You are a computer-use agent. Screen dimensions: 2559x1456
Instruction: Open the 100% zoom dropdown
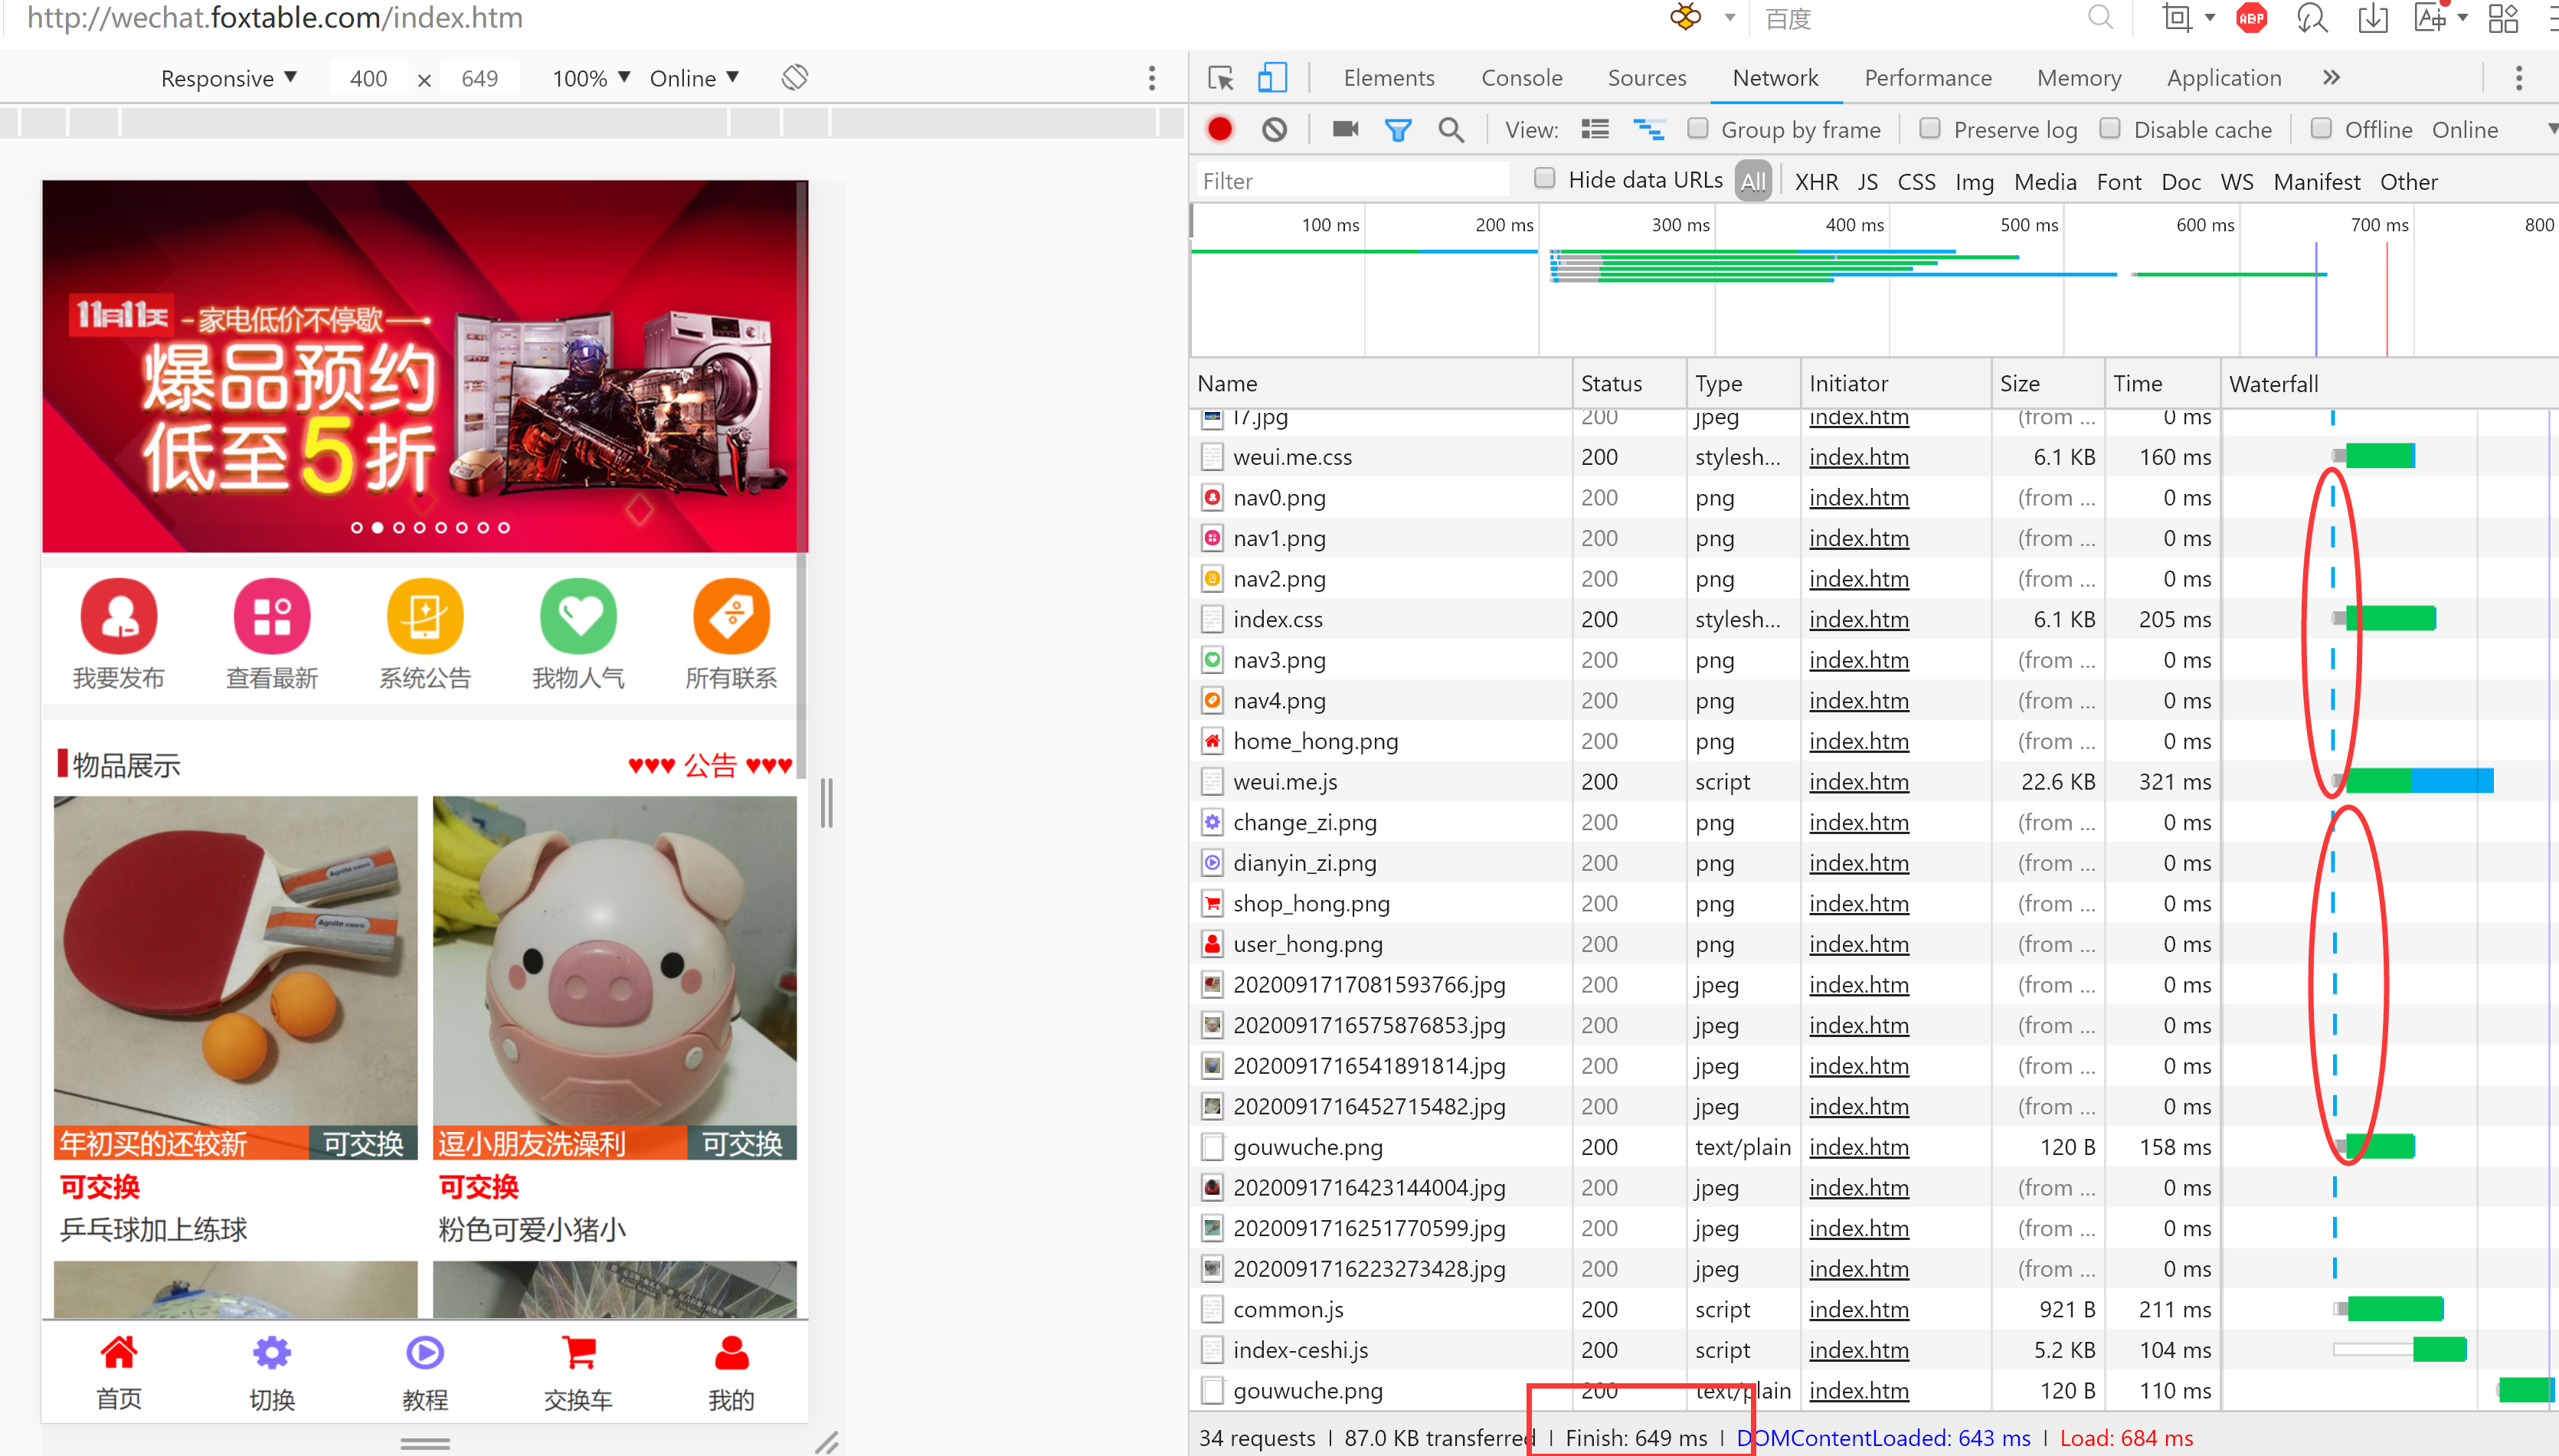click(x=591, y=78)
